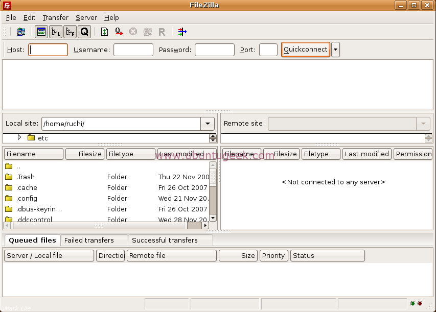Click local file list horizontal scrollbar thumb
The width and height of the screenshot is (436, 312).
[99, 226]
